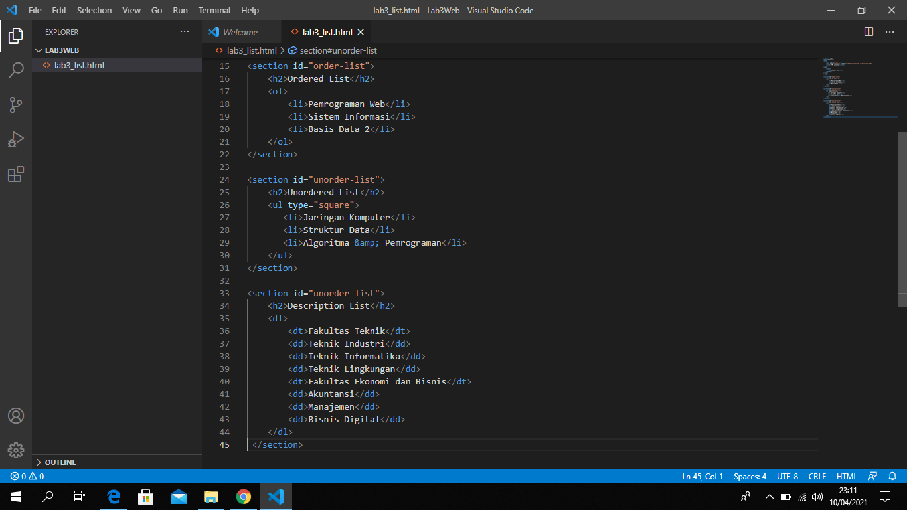Open the Run and Debug view
This screenshot has height=510, width=907.
click(16, 139)
